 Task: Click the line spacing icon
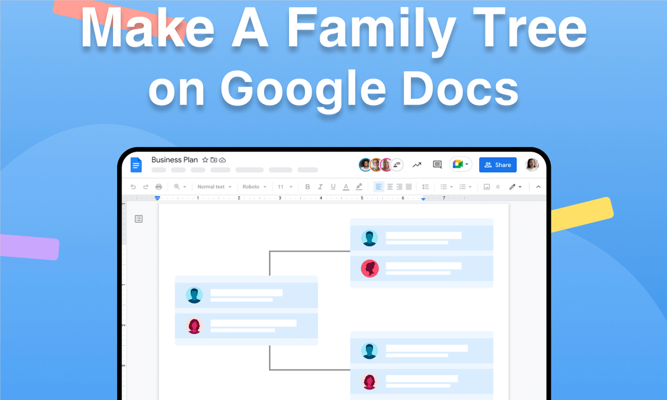point(425,187)
